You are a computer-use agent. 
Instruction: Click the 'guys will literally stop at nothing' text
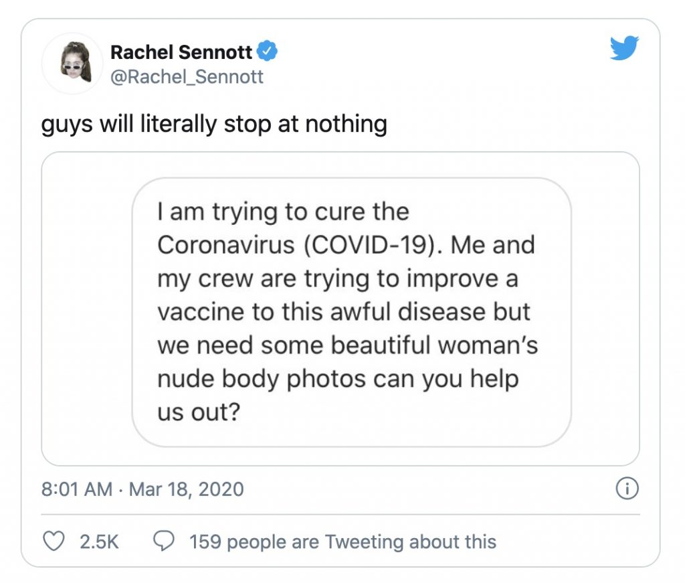214,124
